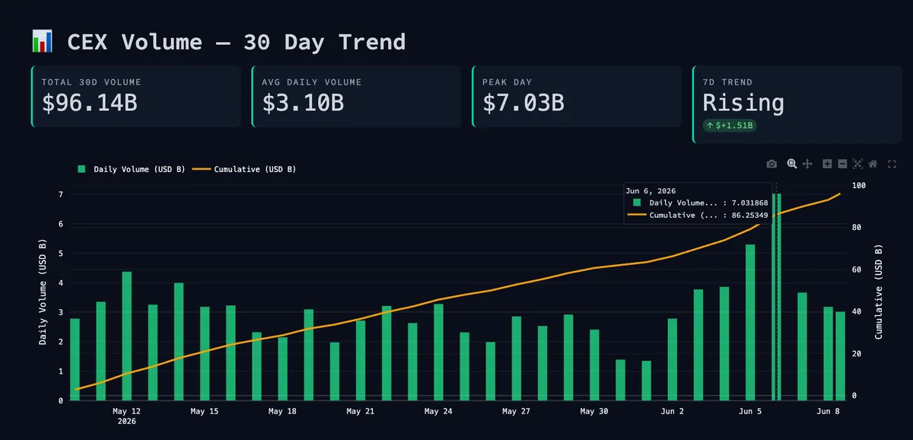Click the Avg Daily Volume $3.10B card
Viewport: 913px width, 440px height.
coord(356,97)
